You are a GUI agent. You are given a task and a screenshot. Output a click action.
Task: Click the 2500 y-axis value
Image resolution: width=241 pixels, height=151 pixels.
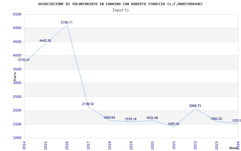pos(17,97)
